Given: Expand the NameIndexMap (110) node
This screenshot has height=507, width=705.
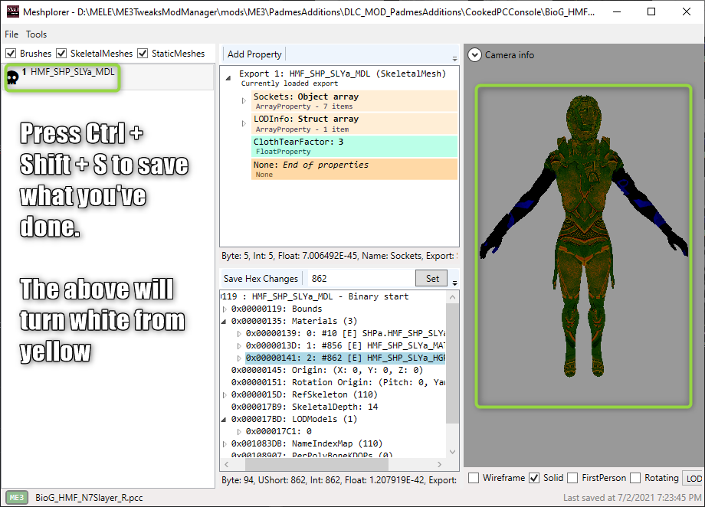Looking at the screenshot, I should 225,444.
